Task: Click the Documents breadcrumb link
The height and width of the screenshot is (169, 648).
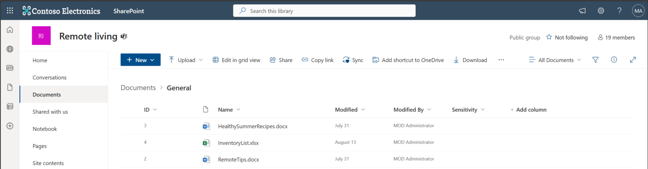Action: [x=138, y=88]
